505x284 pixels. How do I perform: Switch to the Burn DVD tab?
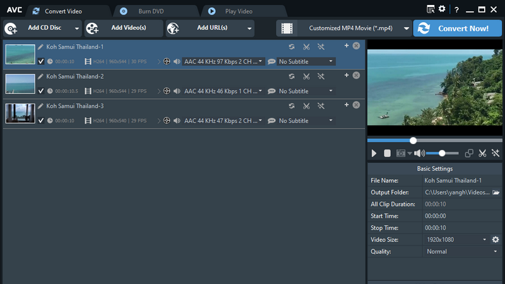point(151,11)
